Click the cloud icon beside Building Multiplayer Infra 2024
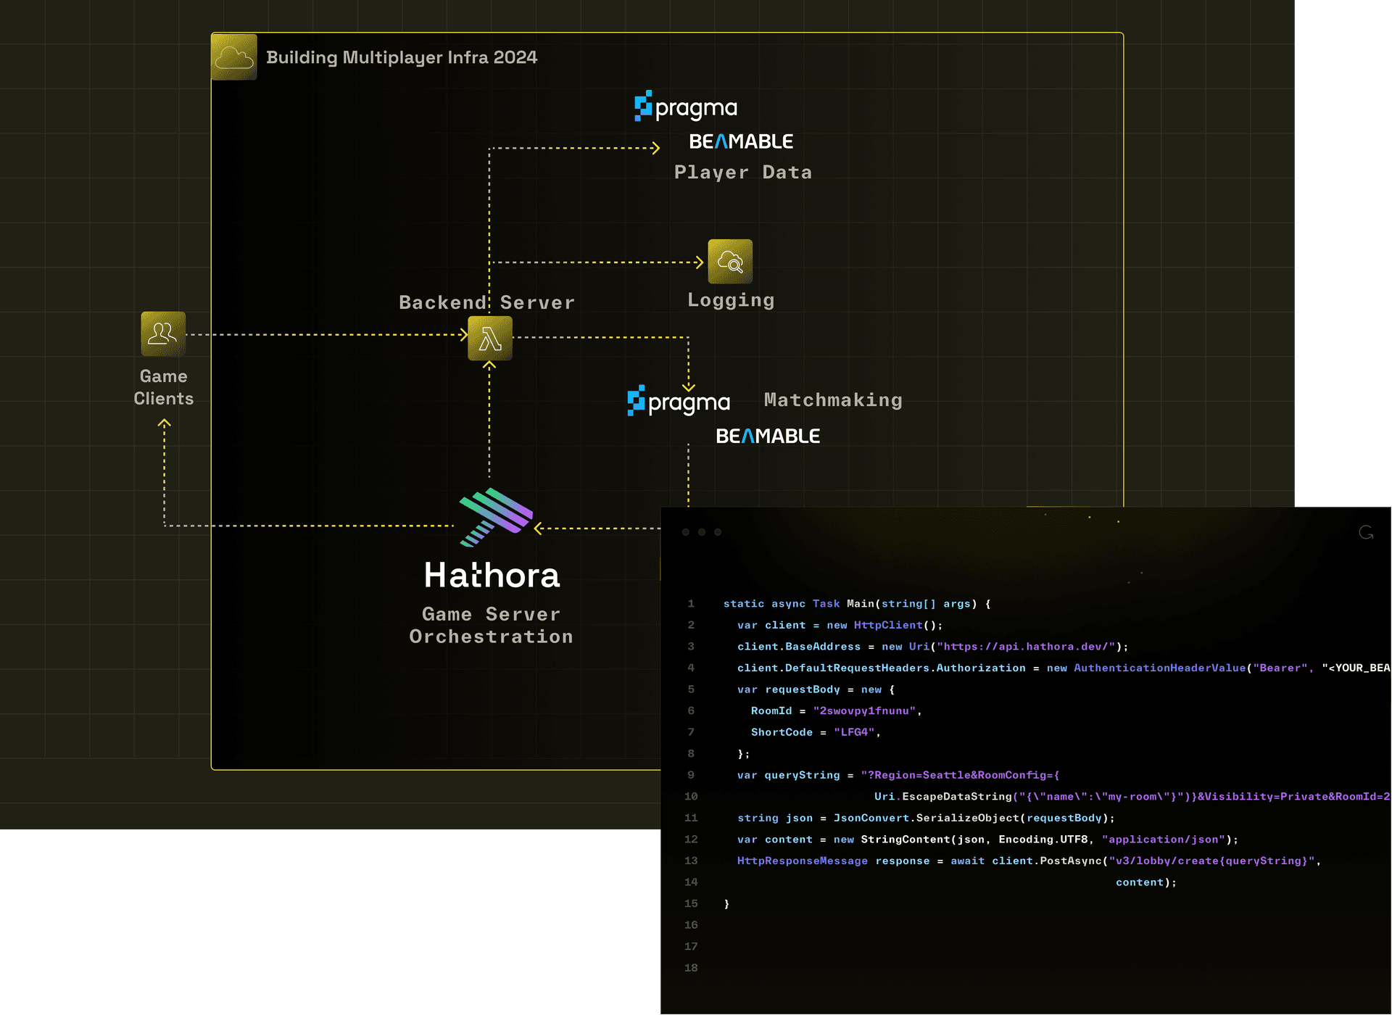Screen dimensions: 1392x1015 pyautogui.click(x=233, y=57)
